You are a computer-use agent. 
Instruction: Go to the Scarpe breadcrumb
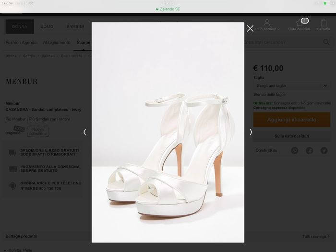click(x=29, y=56)
